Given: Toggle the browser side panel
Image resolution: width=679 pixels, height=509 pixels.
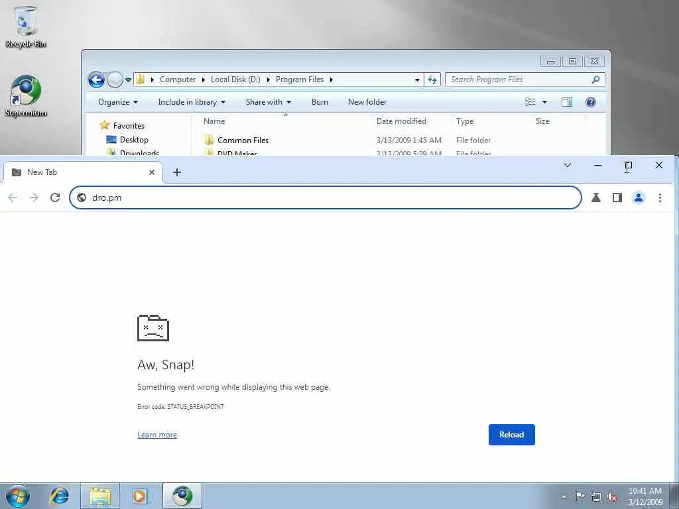Looking at the screenshot, I should click(x=617, y=198).
